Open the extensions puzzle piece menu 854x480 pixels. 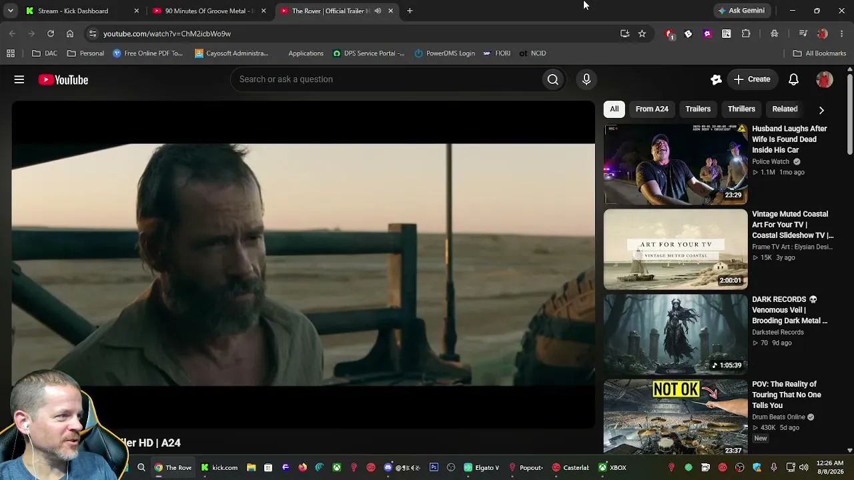point(746,33)
